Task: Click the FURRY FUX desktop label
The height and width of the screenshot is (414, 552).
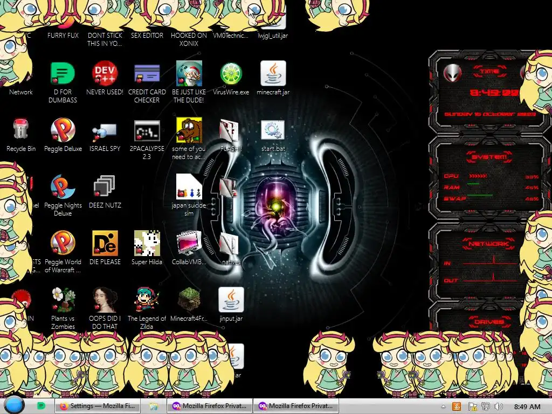Action: 63,36
